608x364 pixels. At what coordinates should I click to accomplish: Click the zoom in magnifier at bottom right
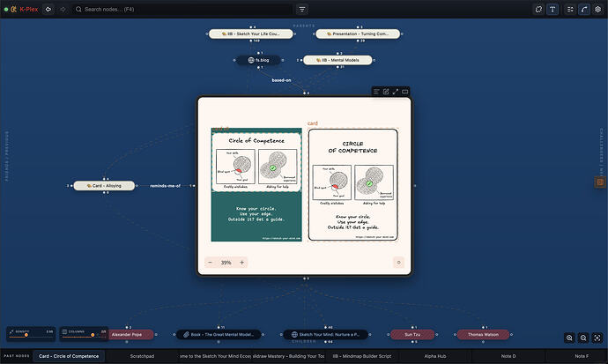tap(569, 338)
